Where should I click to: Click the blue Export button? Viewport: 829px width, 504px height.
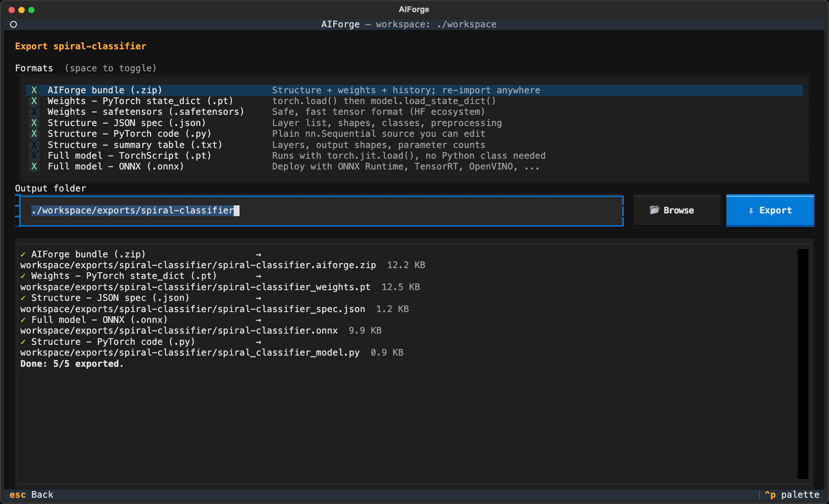770,210
